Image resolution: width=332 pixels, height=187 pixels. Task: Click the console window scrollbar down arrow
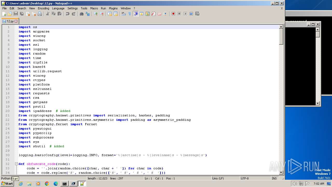pos(318,103)
